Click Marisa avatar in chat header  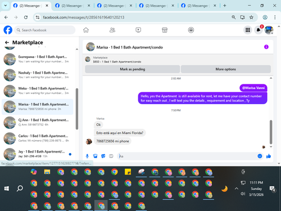click(90, 47)
